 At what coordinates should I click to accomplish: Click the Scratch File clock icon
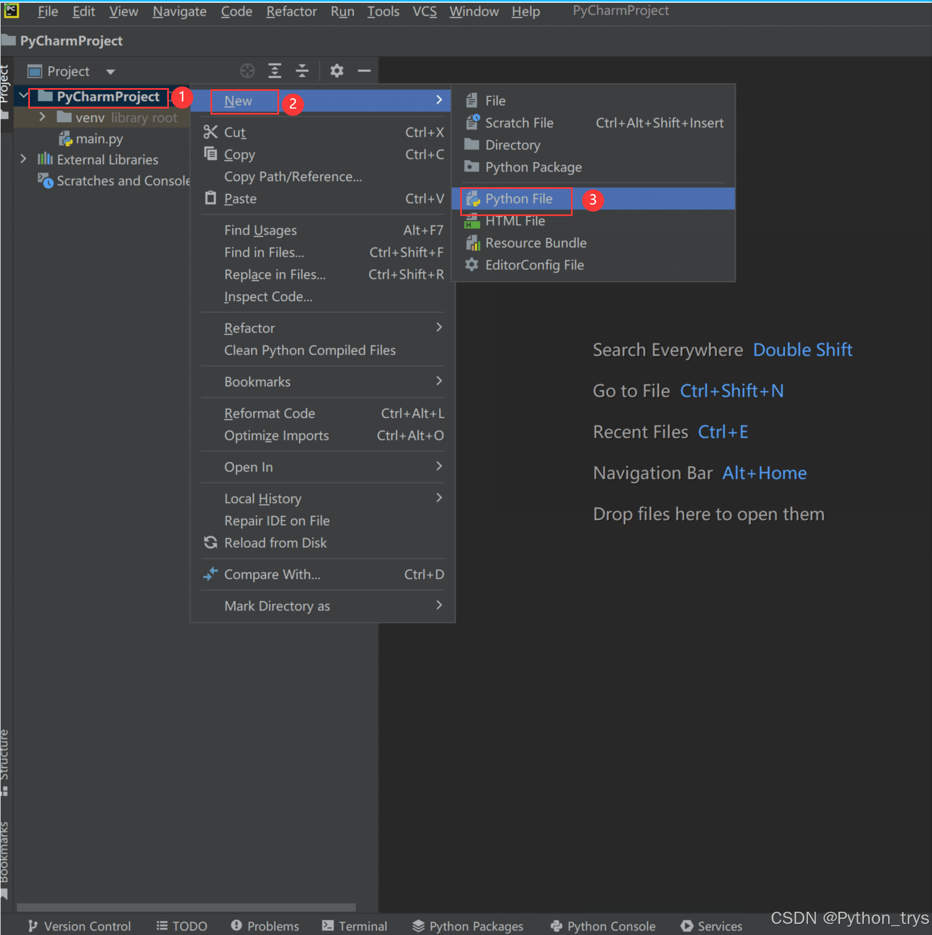[472, 122]
